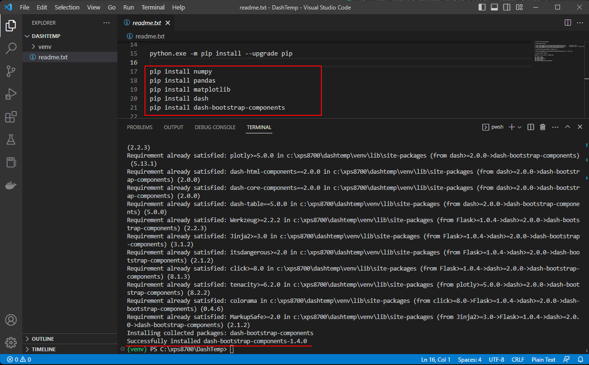Open the Extensions view
The image size is (589, 365).
[x=11, y=117]
